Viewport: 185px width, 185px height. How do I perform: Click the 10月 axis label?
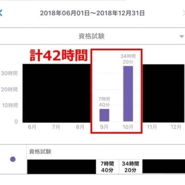tap(128, 127)
